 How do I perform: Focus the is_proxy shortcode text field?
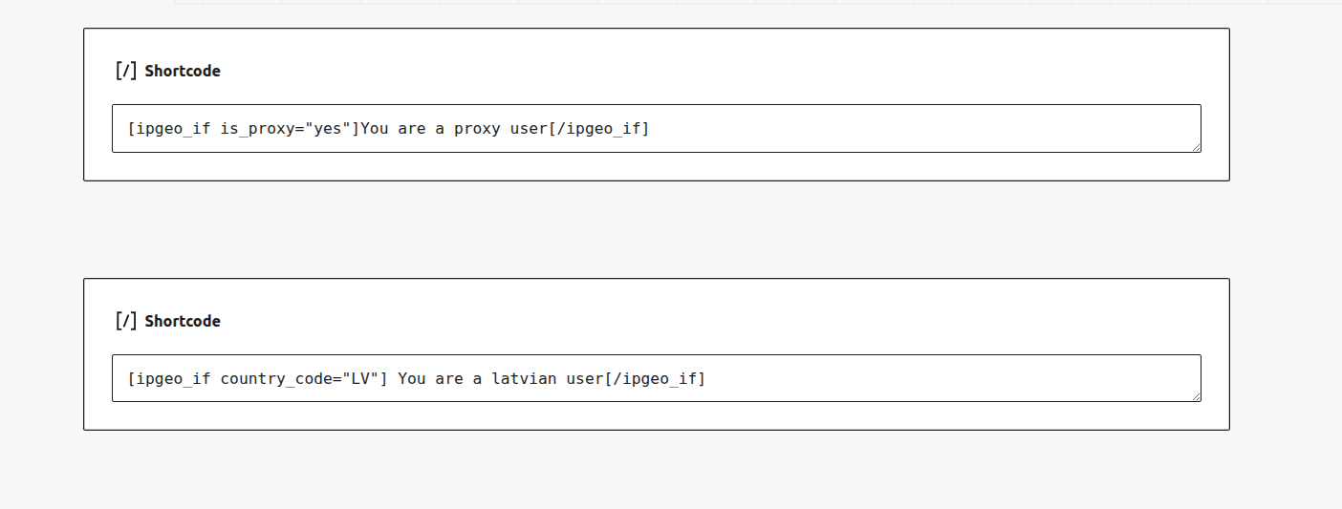coord(860,129)
